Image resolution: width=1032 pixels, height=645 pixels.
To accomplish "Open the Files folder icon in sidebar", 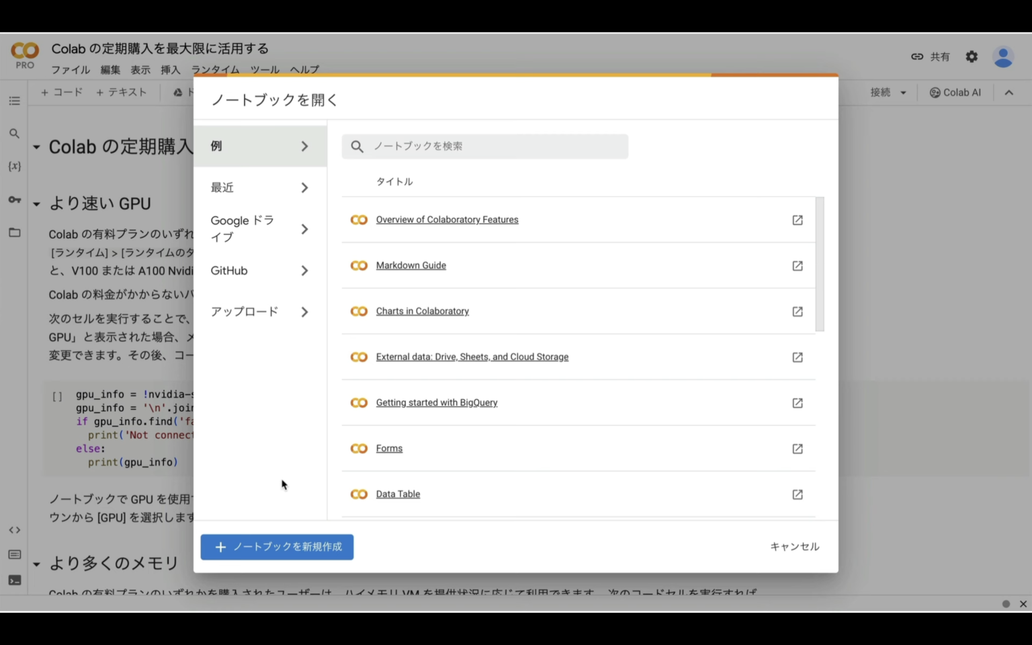I will 14,232.
